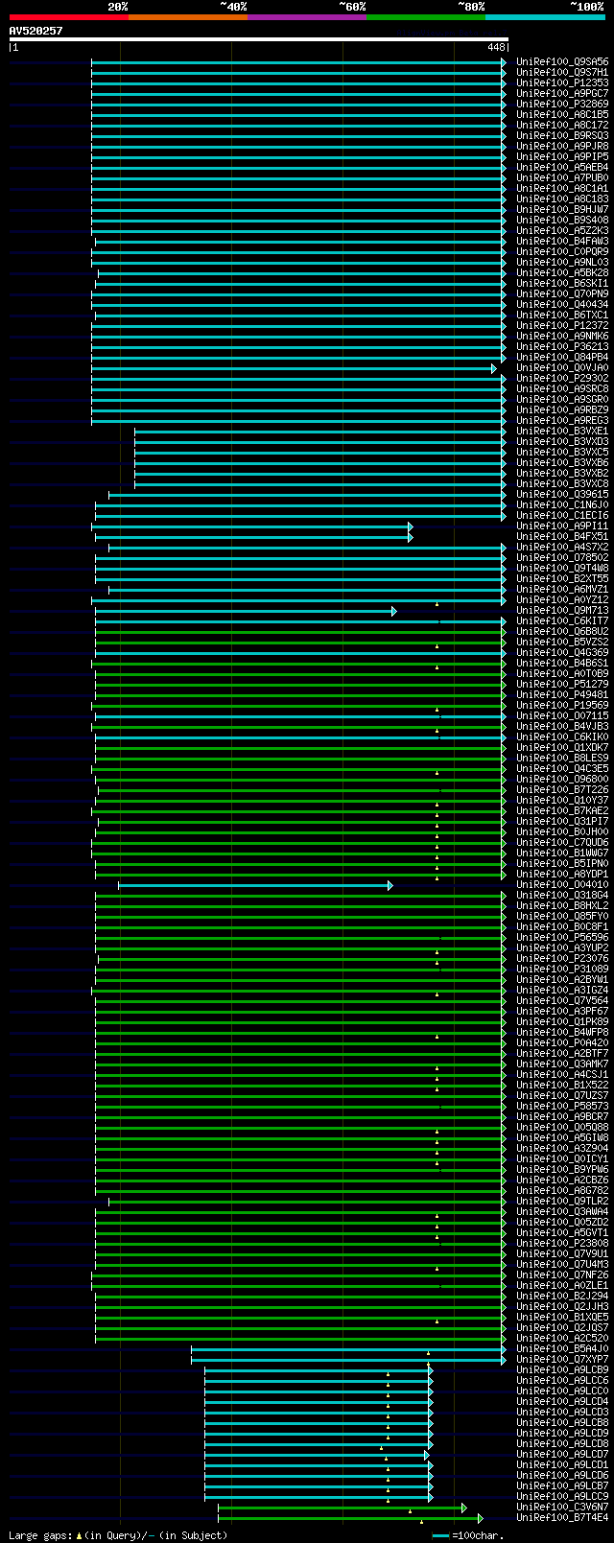This screenshot has height=1543, width=614.
Task: Open hit UniRef100_B7T226
Action: (562, 789)
